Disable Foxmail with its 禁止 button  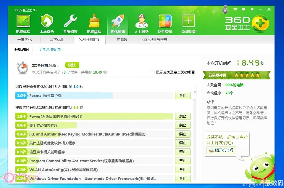(183, 95)
